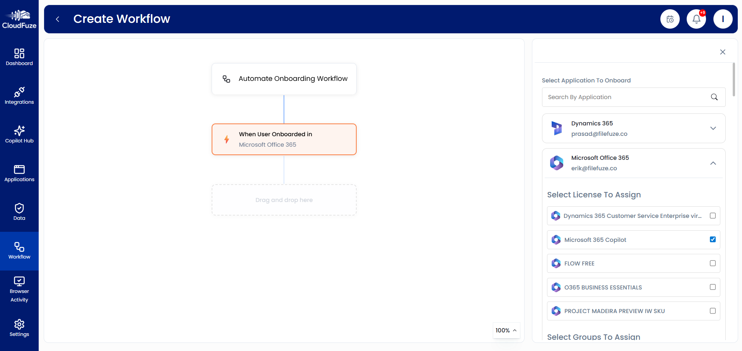742x351 pixels.
Task: Enable the FLOW FREE license
Action: [713, 263]
